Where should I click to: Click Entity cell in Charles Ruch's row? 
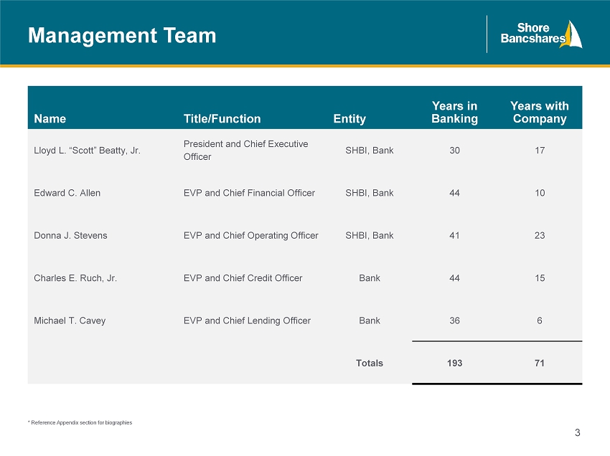(369, 278)
